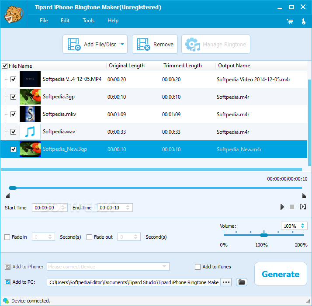Enable the Add to iTunes checkbox
Viewport: 312px width, 306px height.
[198, 267]
